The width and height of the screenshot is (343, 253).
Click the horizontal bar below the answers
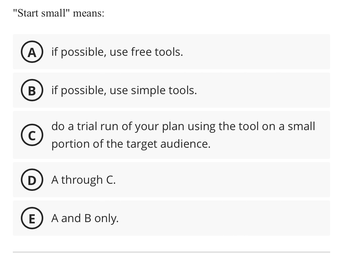(x=171, y=251)
